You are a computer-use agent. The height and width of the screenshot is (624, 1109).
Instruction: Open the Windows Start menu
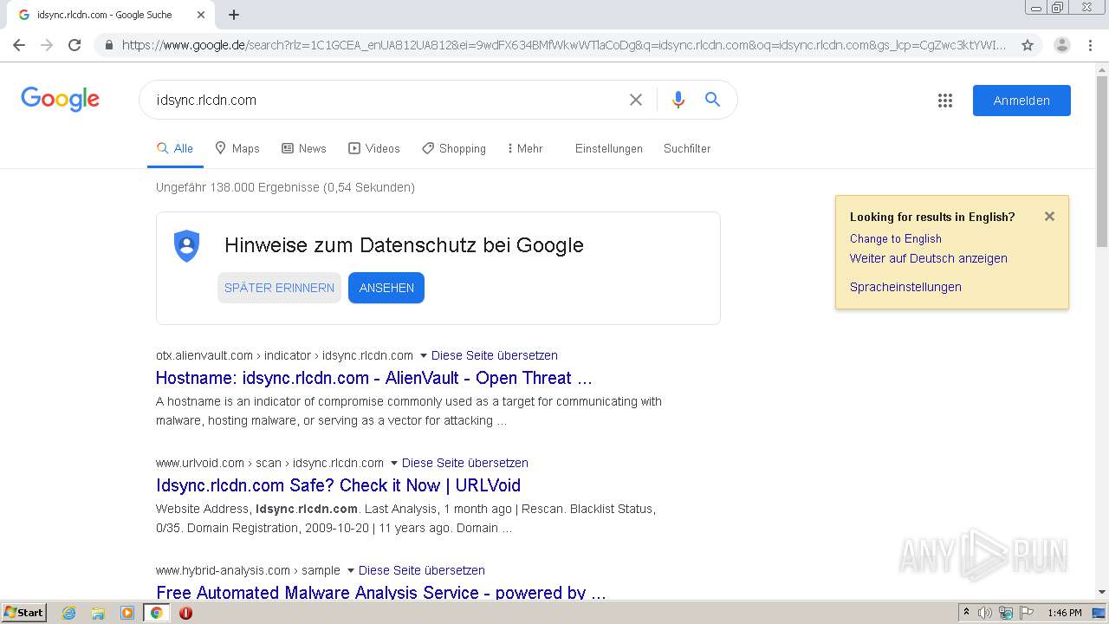[x=23, y=613]
